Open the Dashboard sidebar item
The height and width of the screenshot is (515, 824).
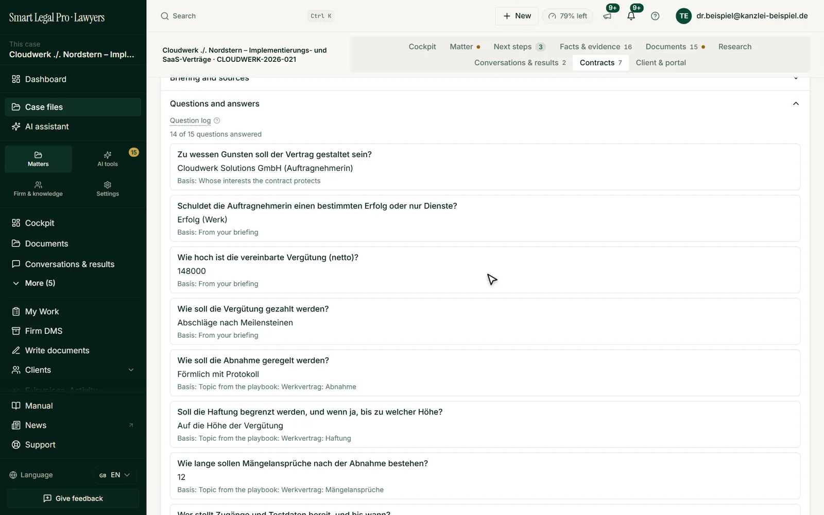point(73,79)
